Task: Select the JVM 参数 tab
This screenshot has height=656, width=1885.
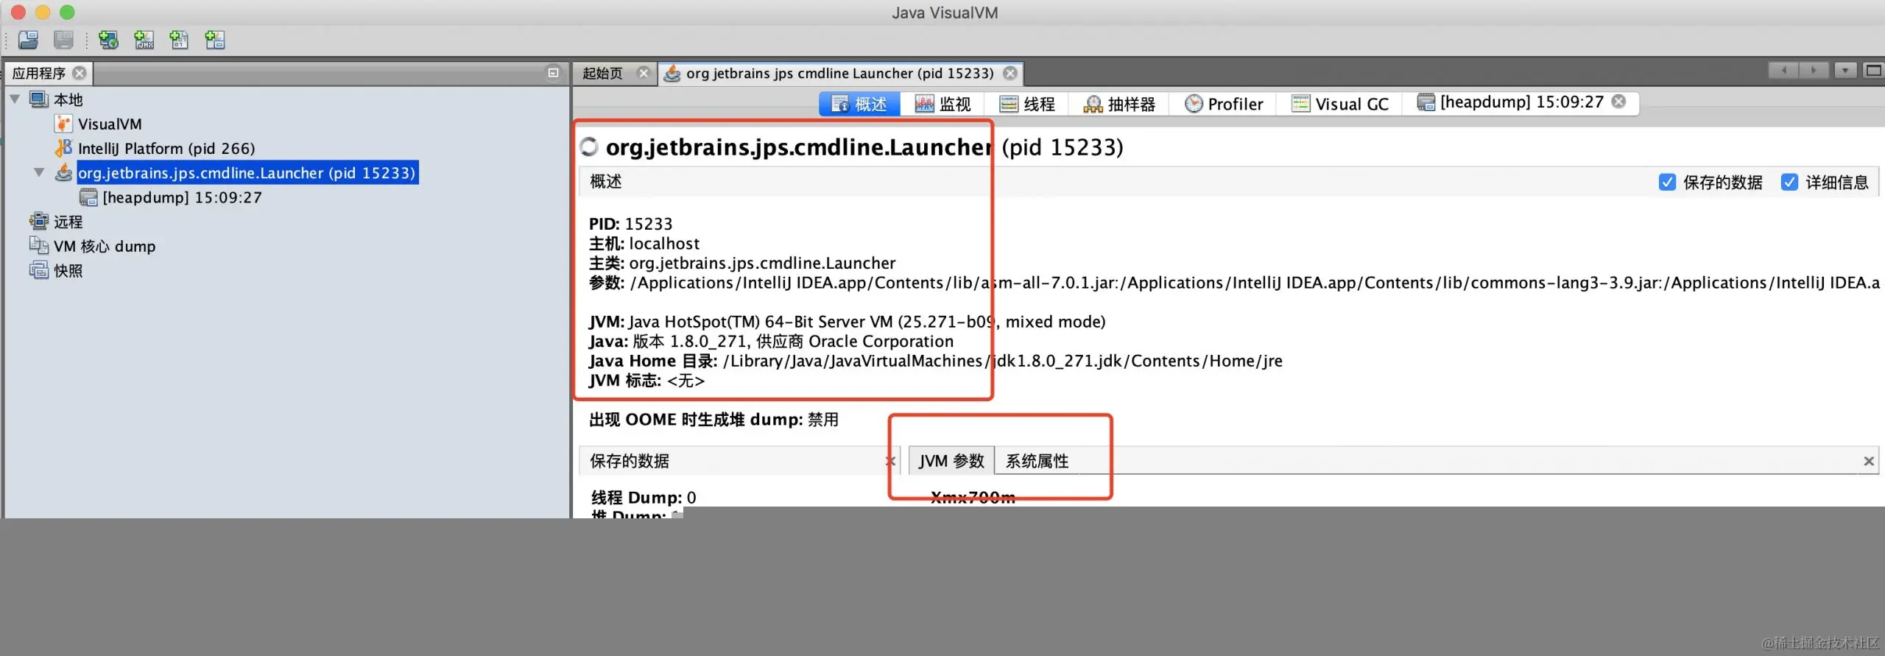Action: pyautogui.click(x=951, y=461)
